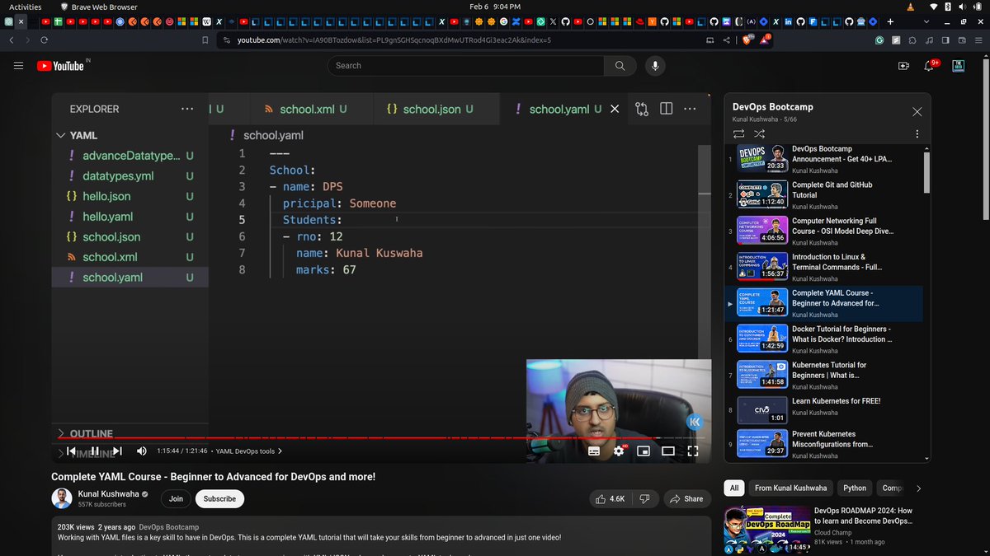Subscribe to Kunal Kushwaha
990x556 pixels.
pyautogui.click(x=219, y=498)
